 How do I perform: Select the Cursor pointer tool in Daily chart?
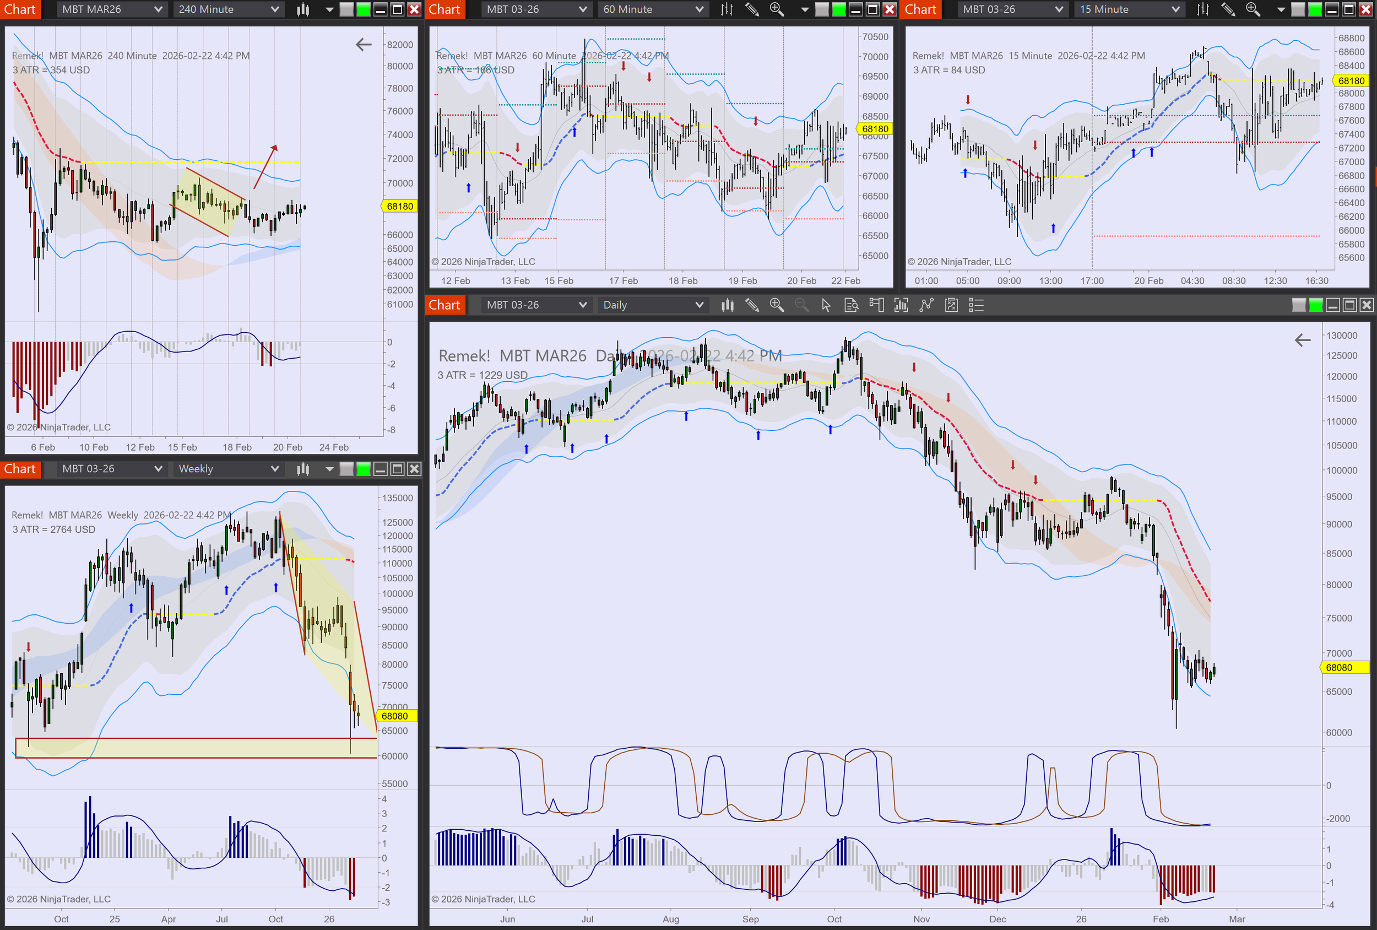pyautogui.click(x=826, y=305)
